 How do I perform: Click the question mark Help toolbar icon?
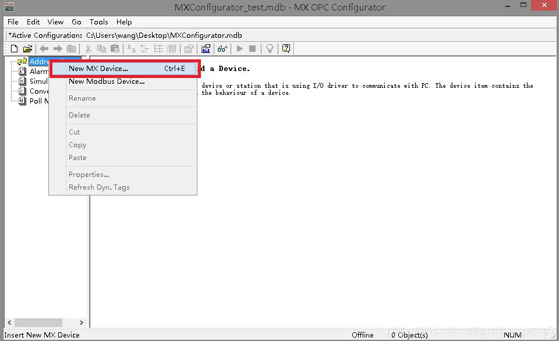click(x=286, y=48)
